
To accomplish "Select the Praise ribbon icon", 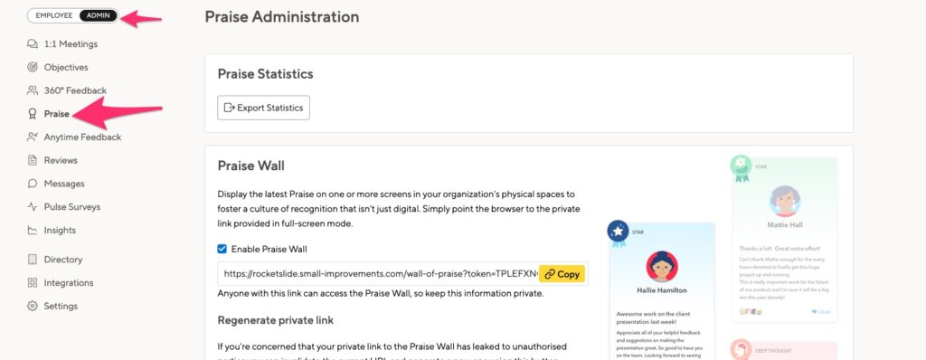I will [x=33, y=113].
